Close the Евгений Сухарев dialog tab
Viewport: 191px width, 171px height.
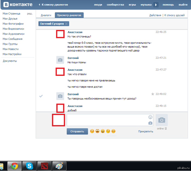(66, 24)
